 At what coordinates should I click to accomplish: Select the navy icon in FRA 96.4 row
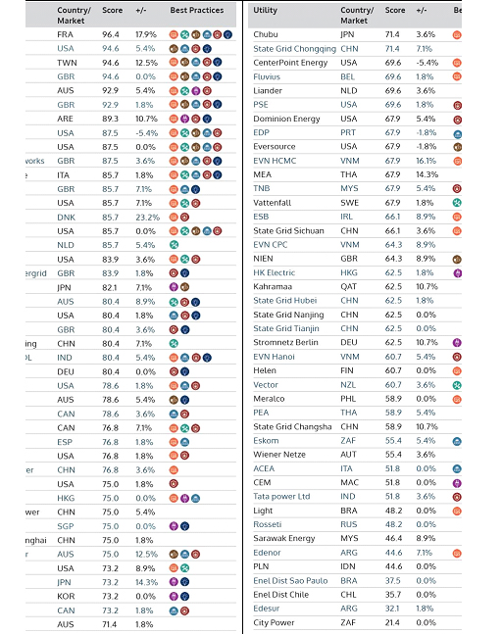(x=228, y=34)
